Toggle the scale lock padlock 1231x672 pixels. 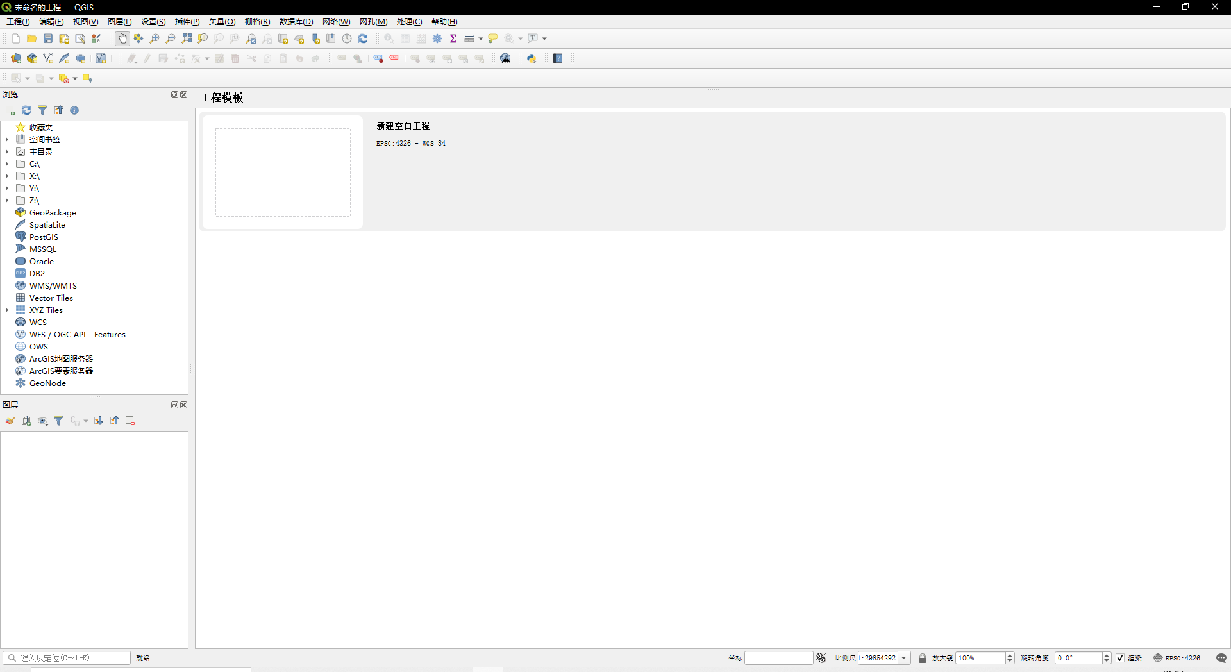922,658
